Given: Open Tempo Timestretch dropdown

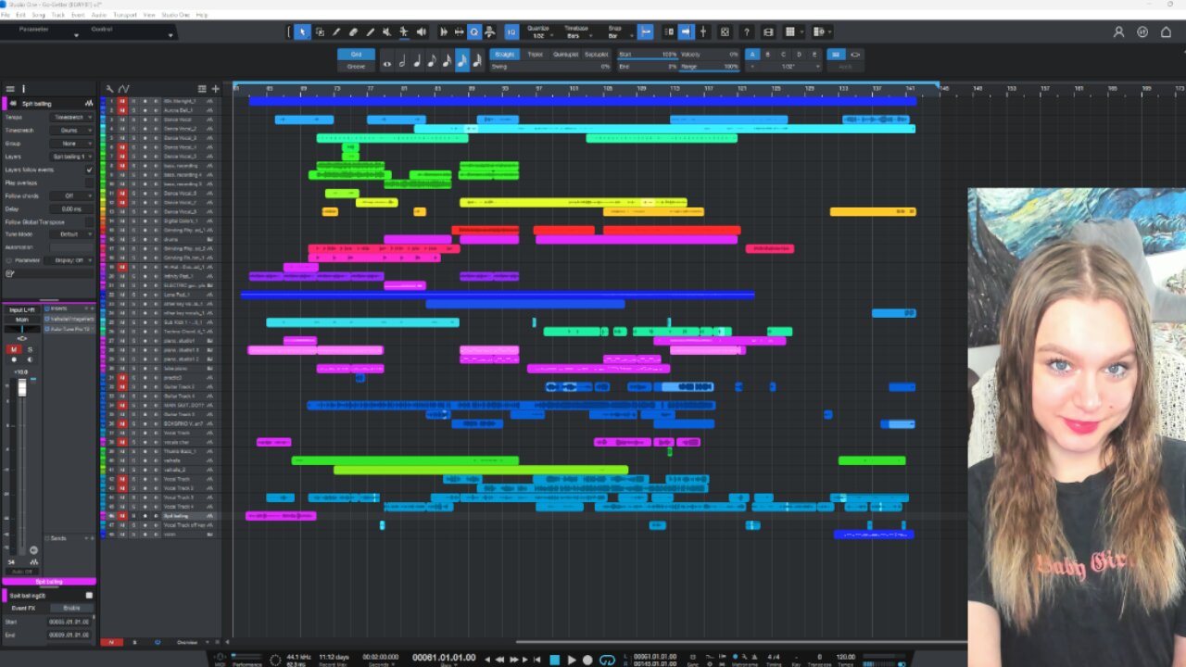Looking at the screenshot, I should [x=72, y=118].
